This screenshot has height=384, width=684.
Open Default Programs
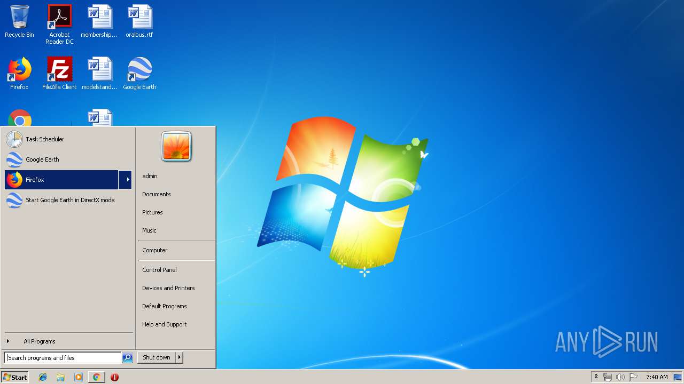point(165,306)
